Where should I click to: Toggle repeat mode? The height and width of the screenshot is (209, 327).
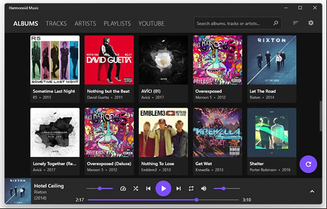point(191,189)
